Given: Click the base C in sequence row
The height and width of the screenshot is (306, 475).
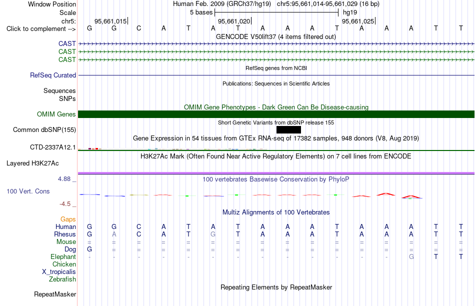Looking at the screenshot, I should [x=138, y=28].
